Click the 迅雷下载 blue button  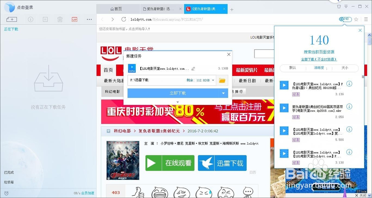222,163
